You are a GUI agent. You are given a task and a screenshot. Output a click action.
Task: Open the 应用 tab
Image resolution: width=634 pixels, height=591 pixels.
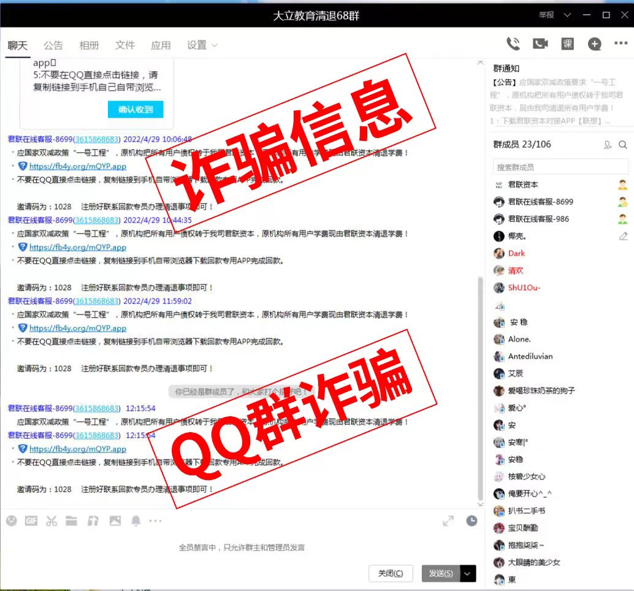(161, 45)
